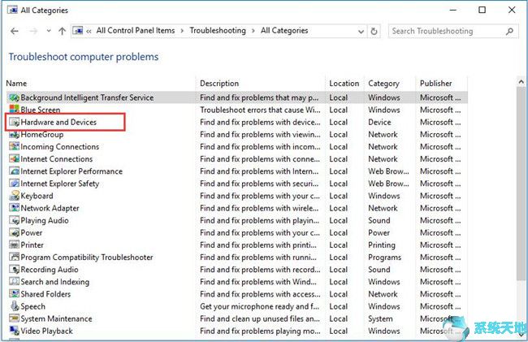Maximize the All Categories window
This screenshot has width=528, height=342.
[483, 10]
